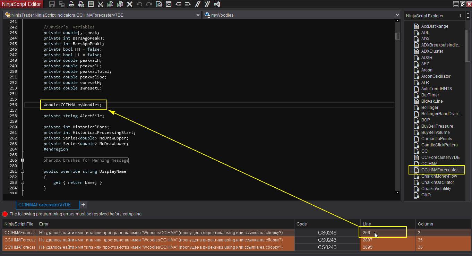Click line cell 2887 in error list
The height and width of the screenshot is (256, 472).
[x=388, y=240]
